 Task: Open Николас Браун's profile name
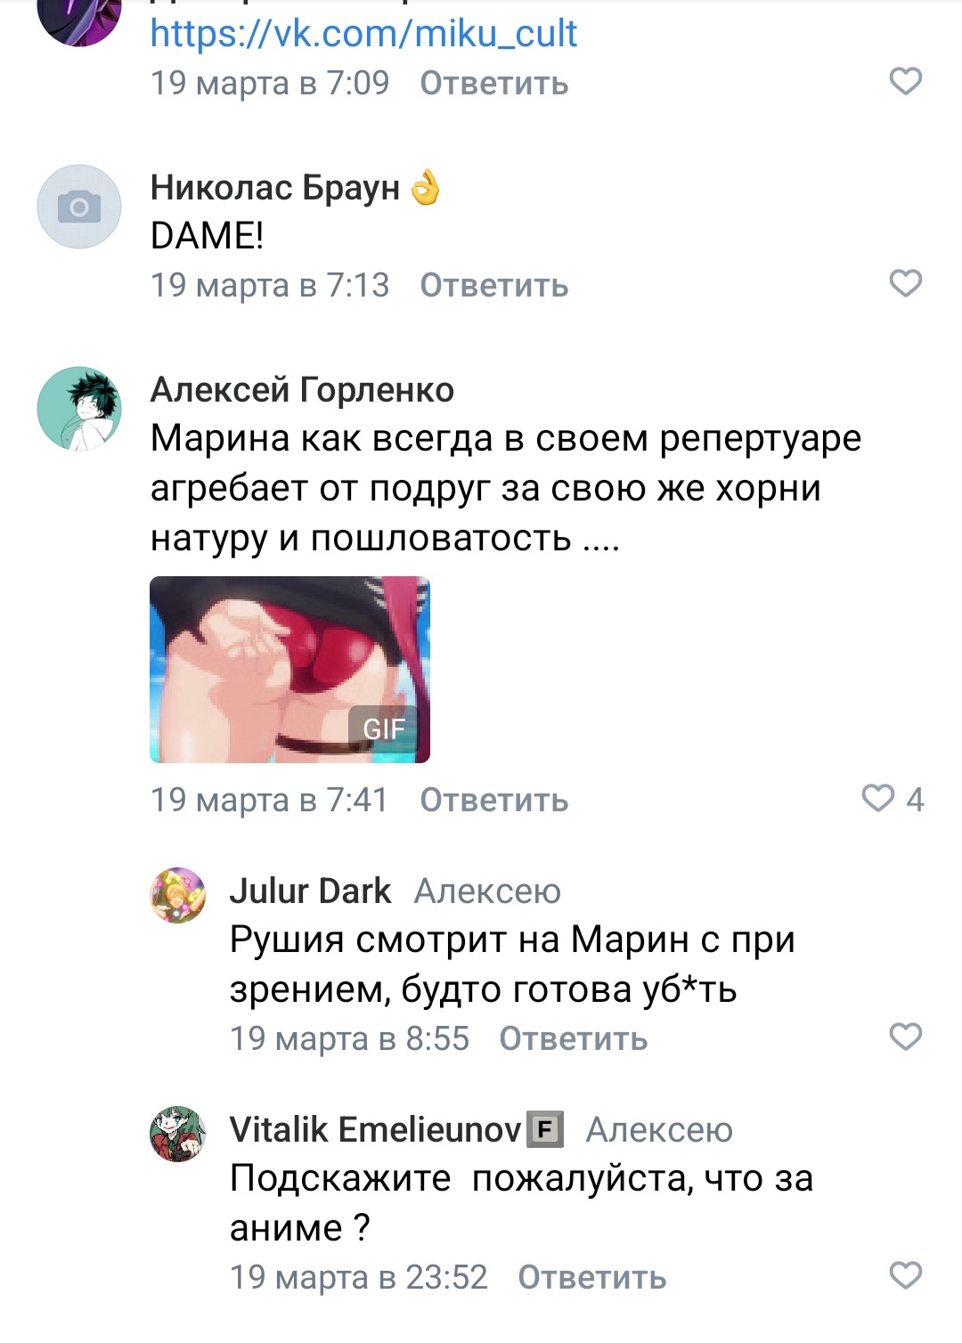pos(275,187)
